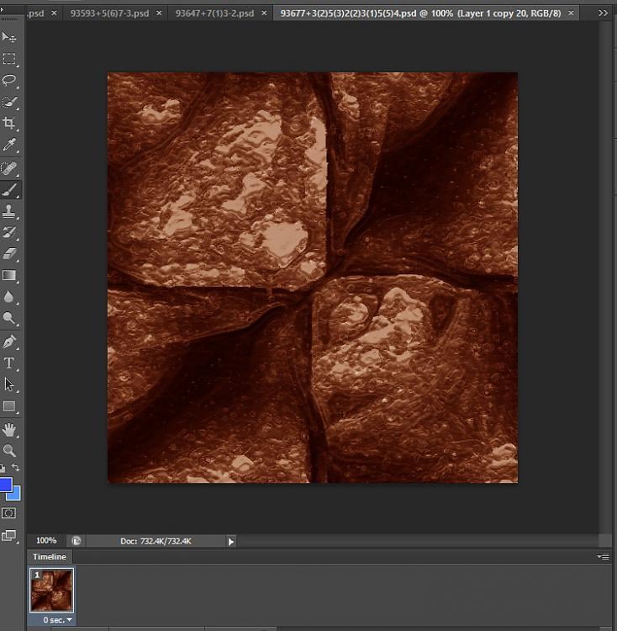Select the Path Selection tool
This screenshot has width=617, height=631.
(9, 384)
